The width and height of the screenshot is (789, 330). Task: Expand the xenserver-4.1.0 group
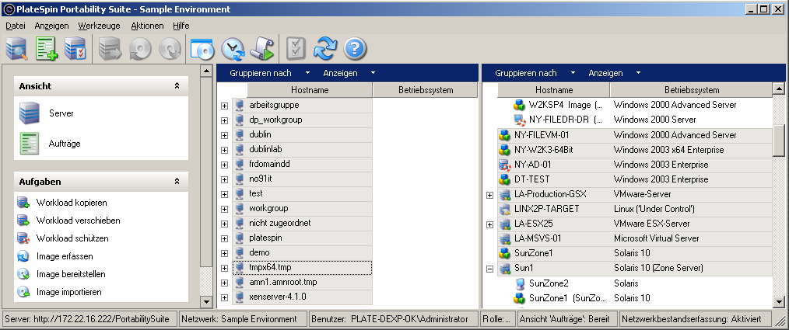[x=224, y=297]
